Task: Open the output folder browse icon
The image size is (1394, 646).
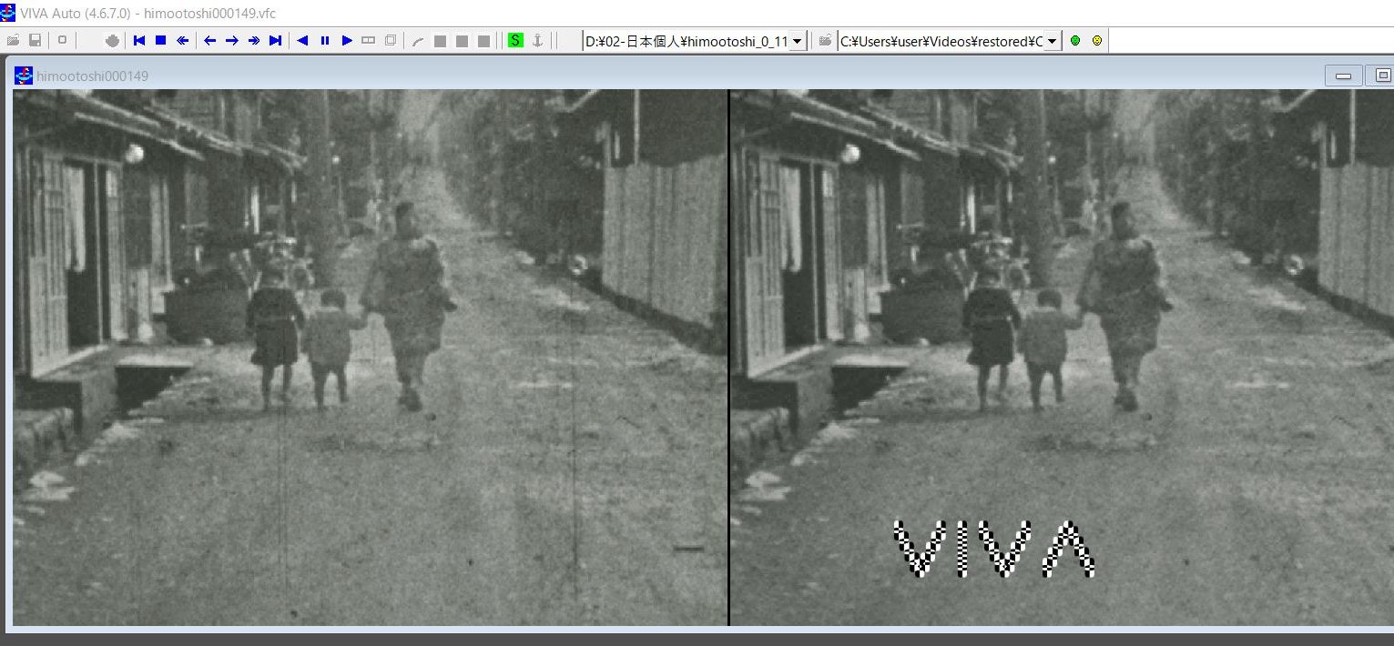Action: (x=825, y=41)
